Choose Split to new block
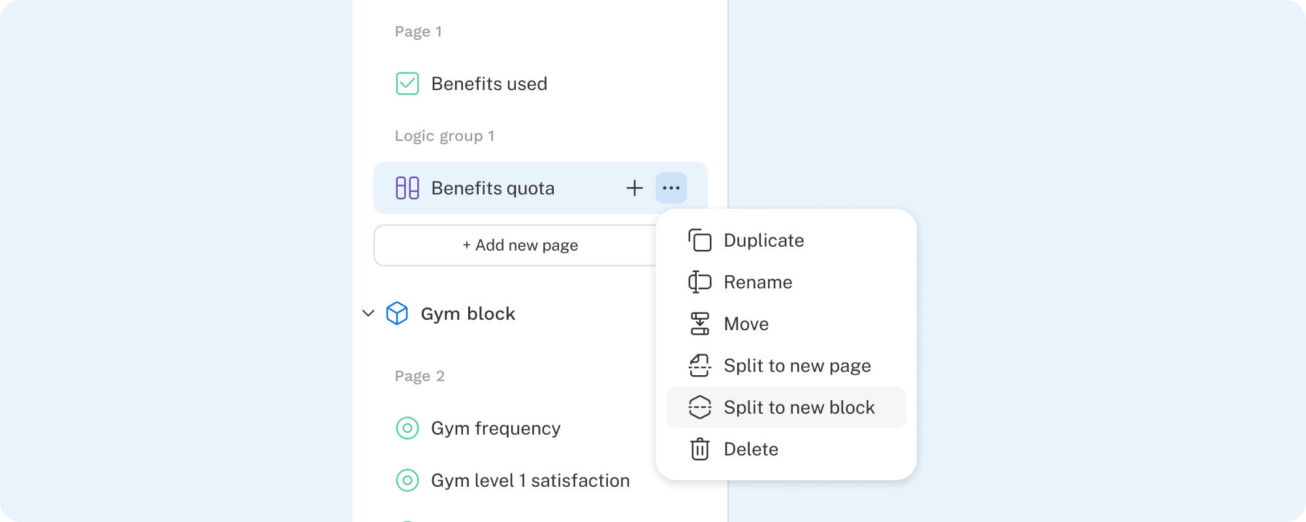This screenshot has width=1306, height=522. click(x=799, y=407)
